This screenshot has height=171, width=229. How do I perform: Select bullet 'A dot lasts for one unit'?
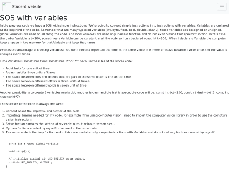28,68
